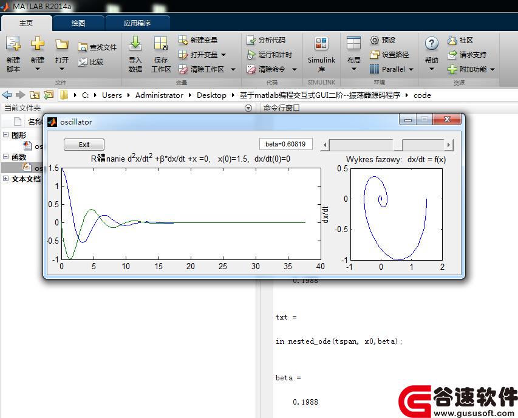This screenshot has height=418, width=518.
Task: Click C: drive in the address path
Action: 85,95
